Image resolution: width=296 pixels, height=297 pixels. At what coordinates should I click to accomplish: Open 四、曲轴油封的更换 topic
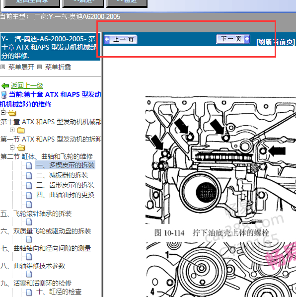[x=66, y=195]
